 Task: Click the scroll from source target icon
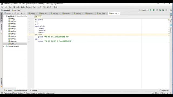(x=15, y=13)
